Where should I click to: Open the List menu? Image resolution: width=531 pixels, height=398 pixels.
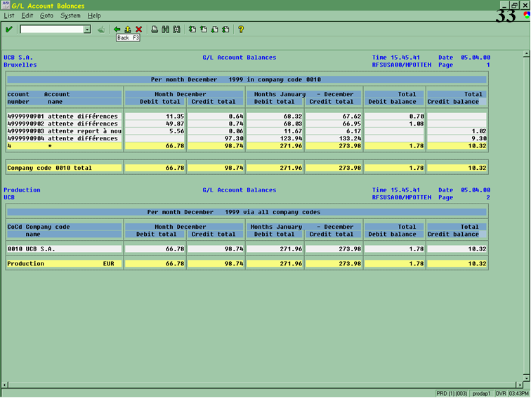click(x=9, y=15)
